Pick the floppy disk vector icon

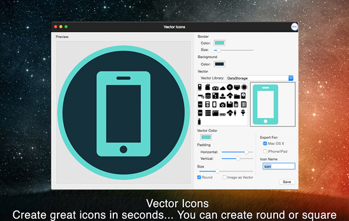pyautogui.click(x=230, y=104)
